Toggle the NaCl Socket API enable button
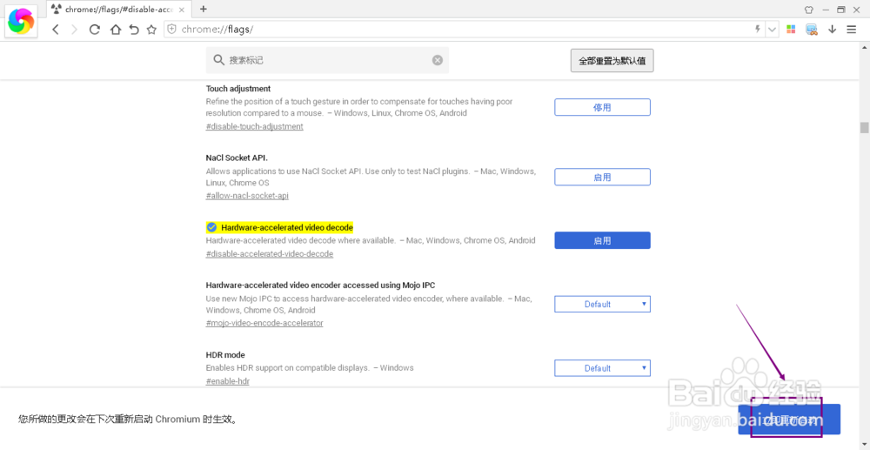 [x=602, y=177]
